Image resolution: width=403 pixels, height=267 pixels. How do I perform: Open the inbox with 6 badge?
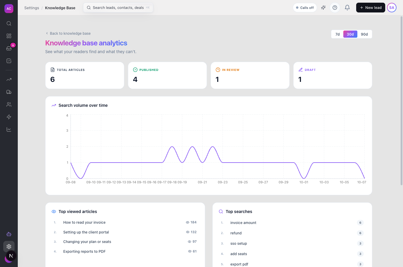[x=9, y=48]
